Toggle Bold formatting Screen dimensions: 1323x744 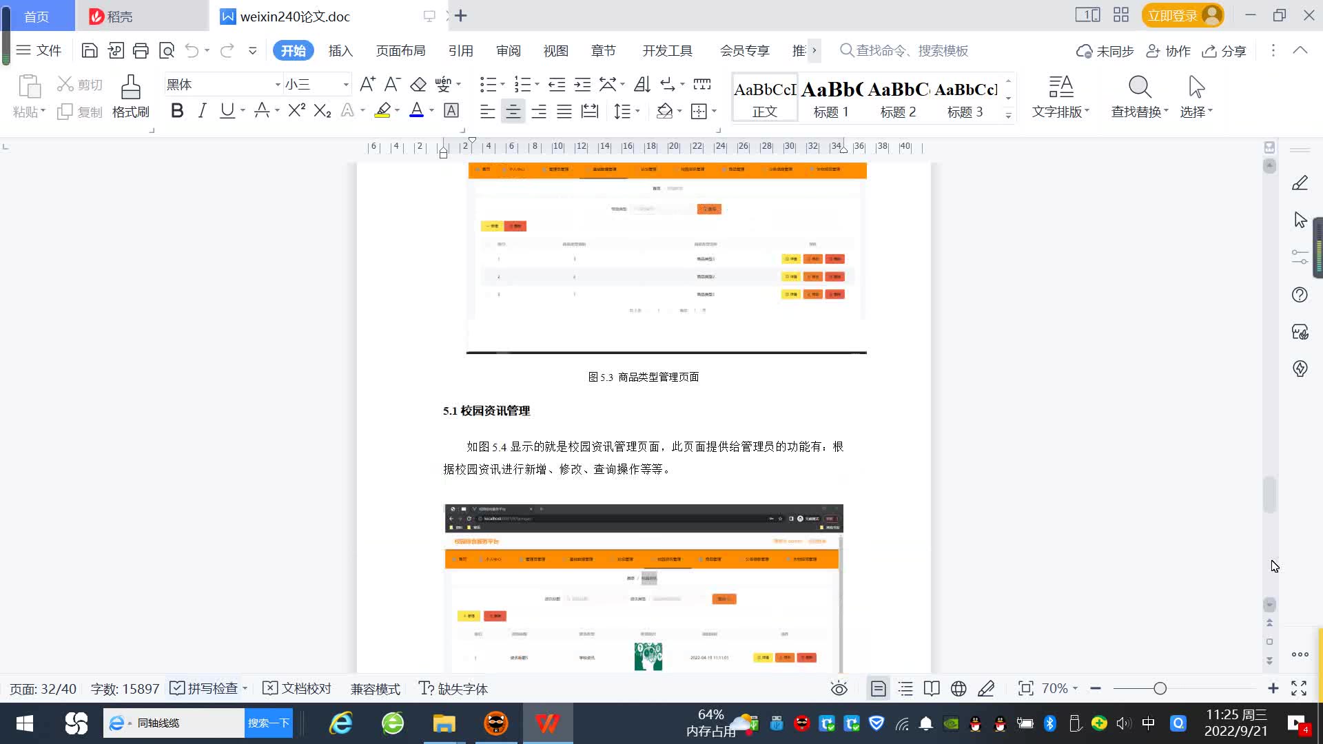click(x=177, y=110)
